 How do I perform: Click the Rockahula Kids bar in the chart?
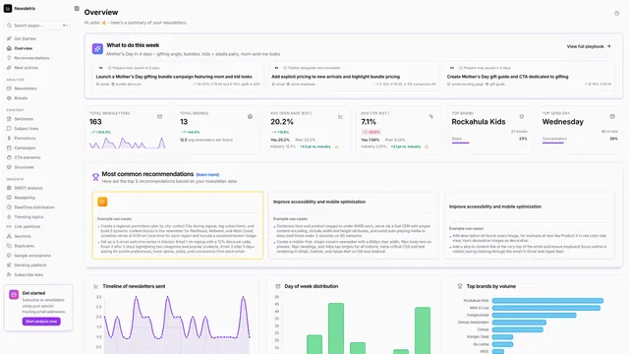pyautogui.click(x=548, y=301)
